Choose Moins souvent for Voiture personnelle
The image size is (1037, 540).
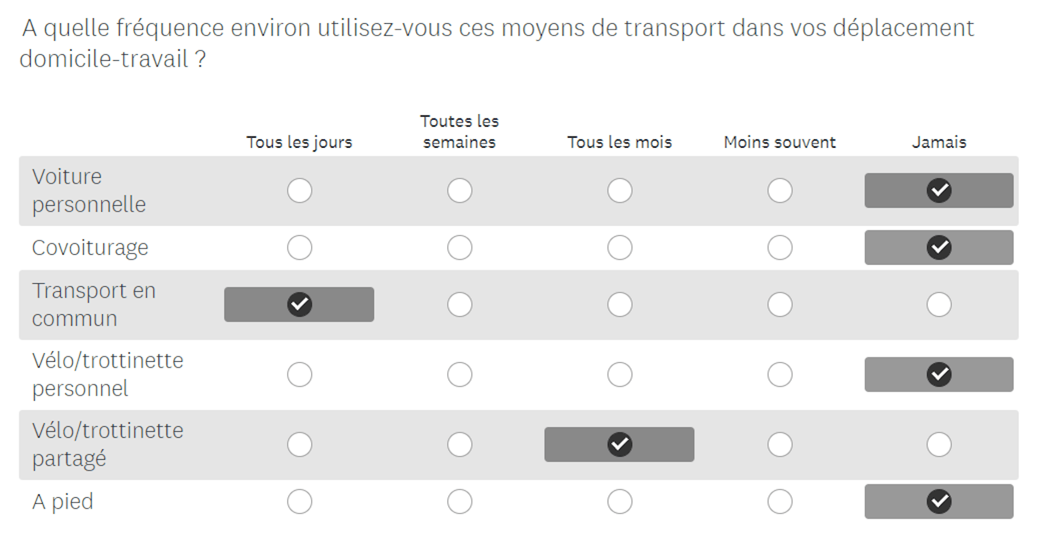(779, 190)
